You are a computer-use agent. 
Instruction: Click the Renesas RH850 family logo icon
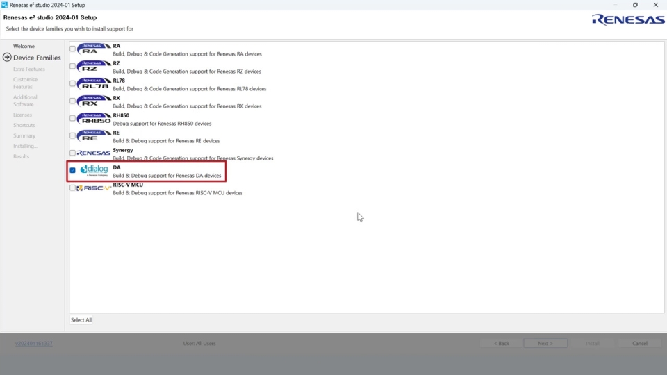click(x=94, y=119)
